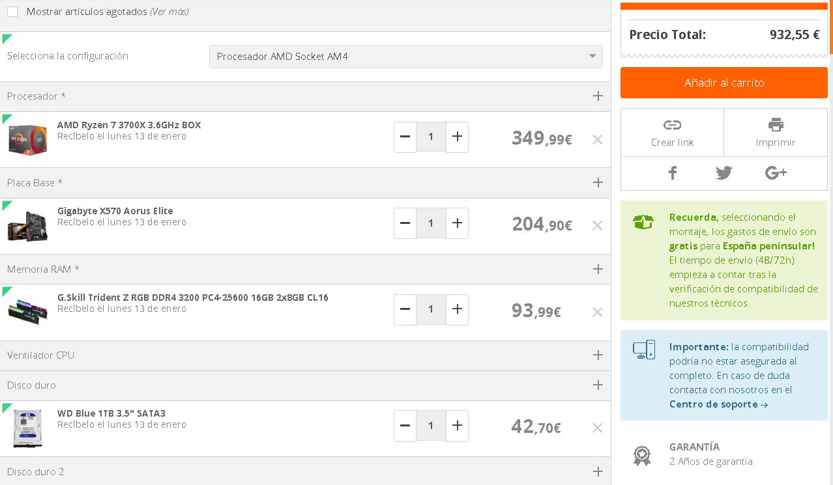Click the G.Skill Trident Z RAM thumbnail

pyautogui.click(x=27, y=312)
